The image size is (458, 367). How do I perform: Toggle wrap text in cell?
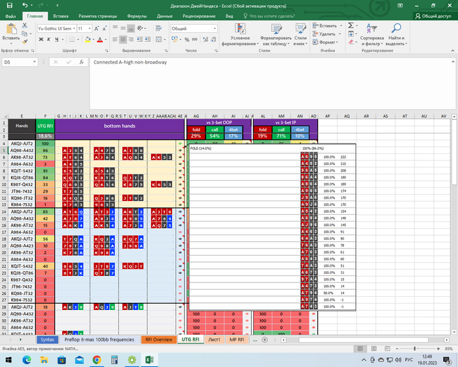coord(158,28)
